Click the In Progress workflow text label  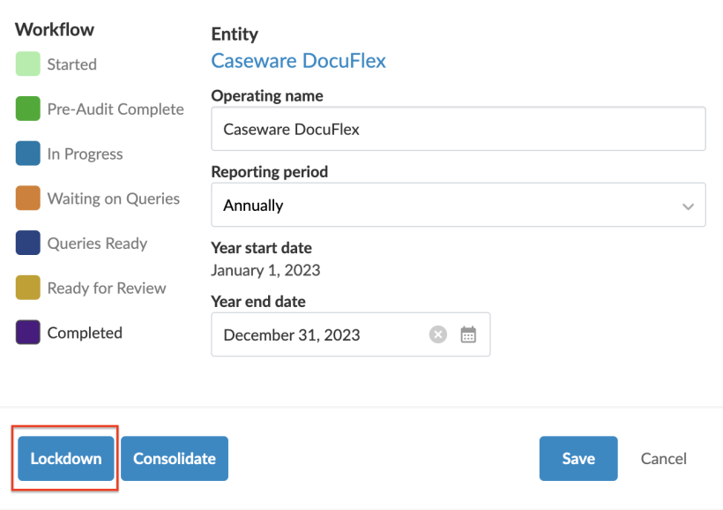[85, 154]
